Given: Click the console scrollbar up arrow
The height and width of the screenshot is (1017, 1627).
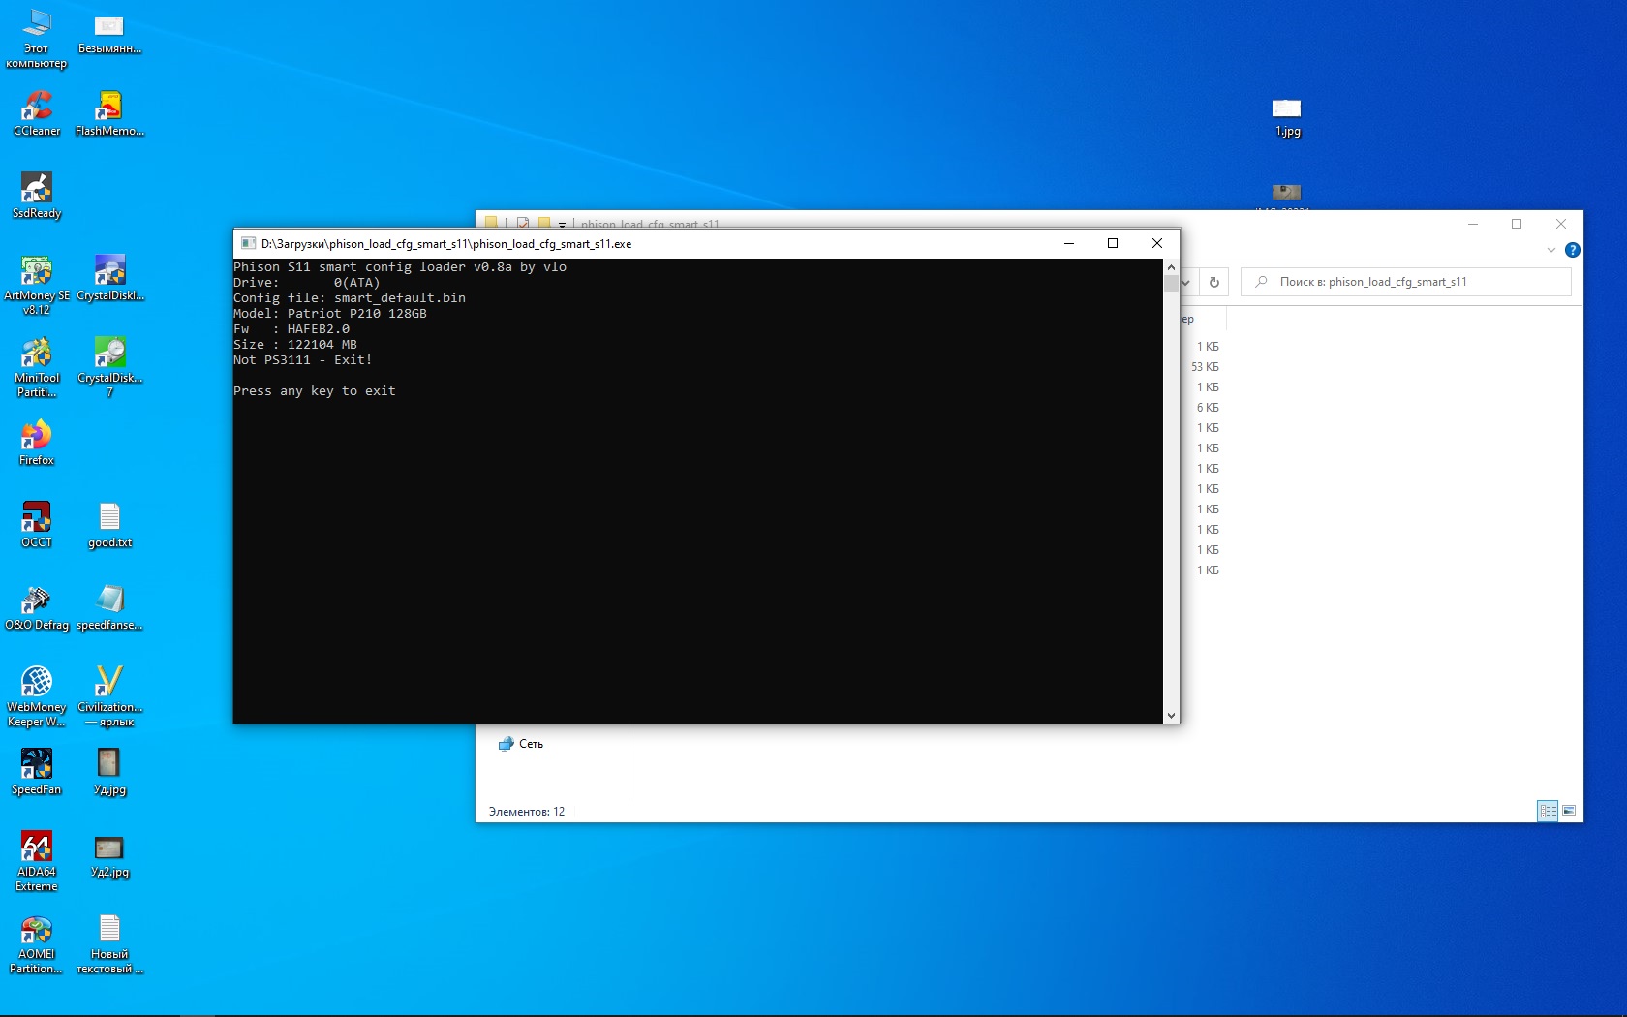Looking at the screenshot, I should (1171, 266).
